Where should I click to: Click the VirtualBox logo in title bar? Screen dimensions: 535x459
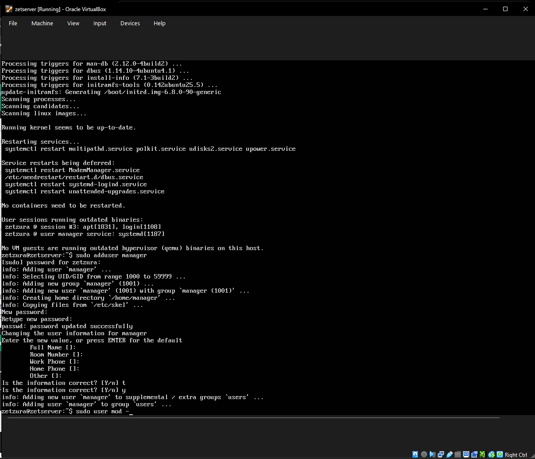coord(8,8)
